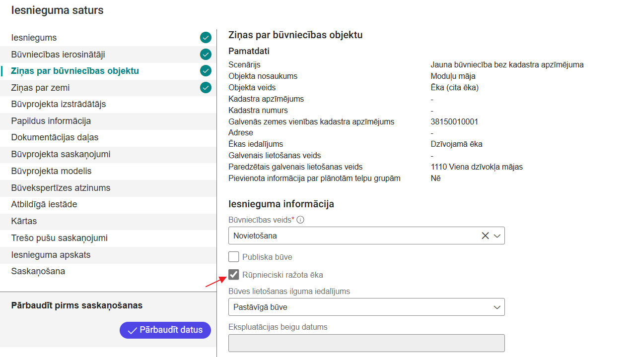Clear the Novietošana selection with X icon
Image resolution: width=630 pixels, height=357 pixels.
[x=485, y=236]
